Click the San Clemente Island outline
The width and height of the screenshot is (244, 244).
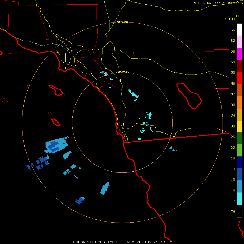(54, 119)
